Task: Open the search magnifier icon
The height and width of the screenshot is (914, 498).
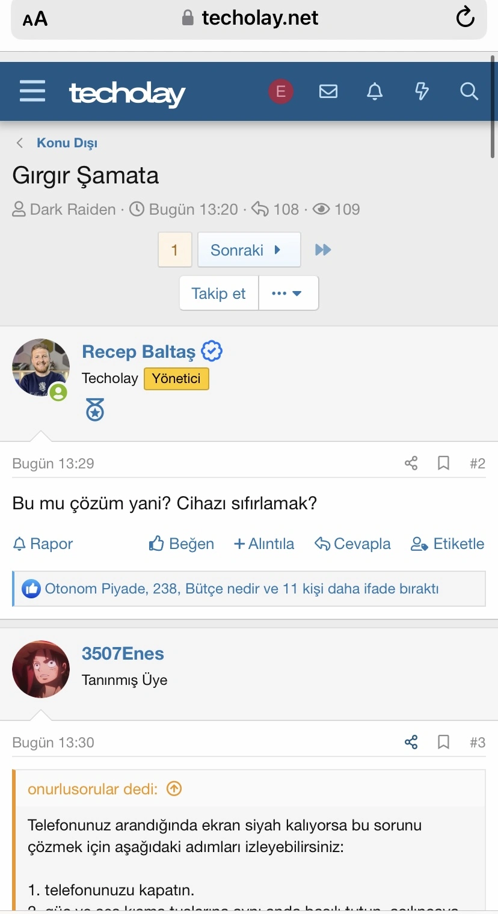Action: pyautogui.click(x=469, y=91)
